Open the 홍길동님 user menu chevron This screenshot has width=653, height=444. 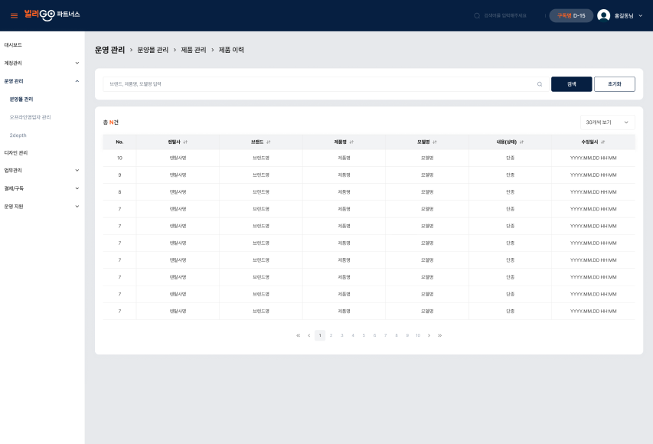[641, 16]
